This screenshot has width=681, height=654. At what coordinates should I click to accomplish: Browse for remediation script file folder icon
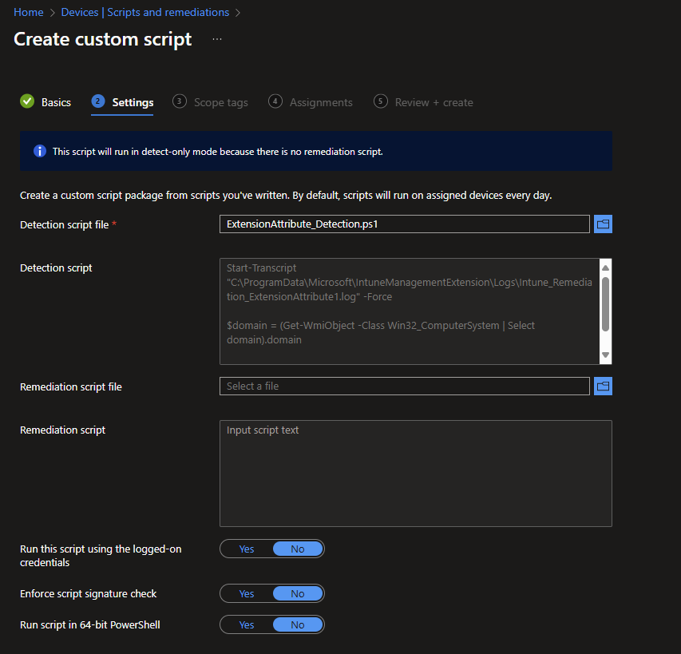coord(604,386)
